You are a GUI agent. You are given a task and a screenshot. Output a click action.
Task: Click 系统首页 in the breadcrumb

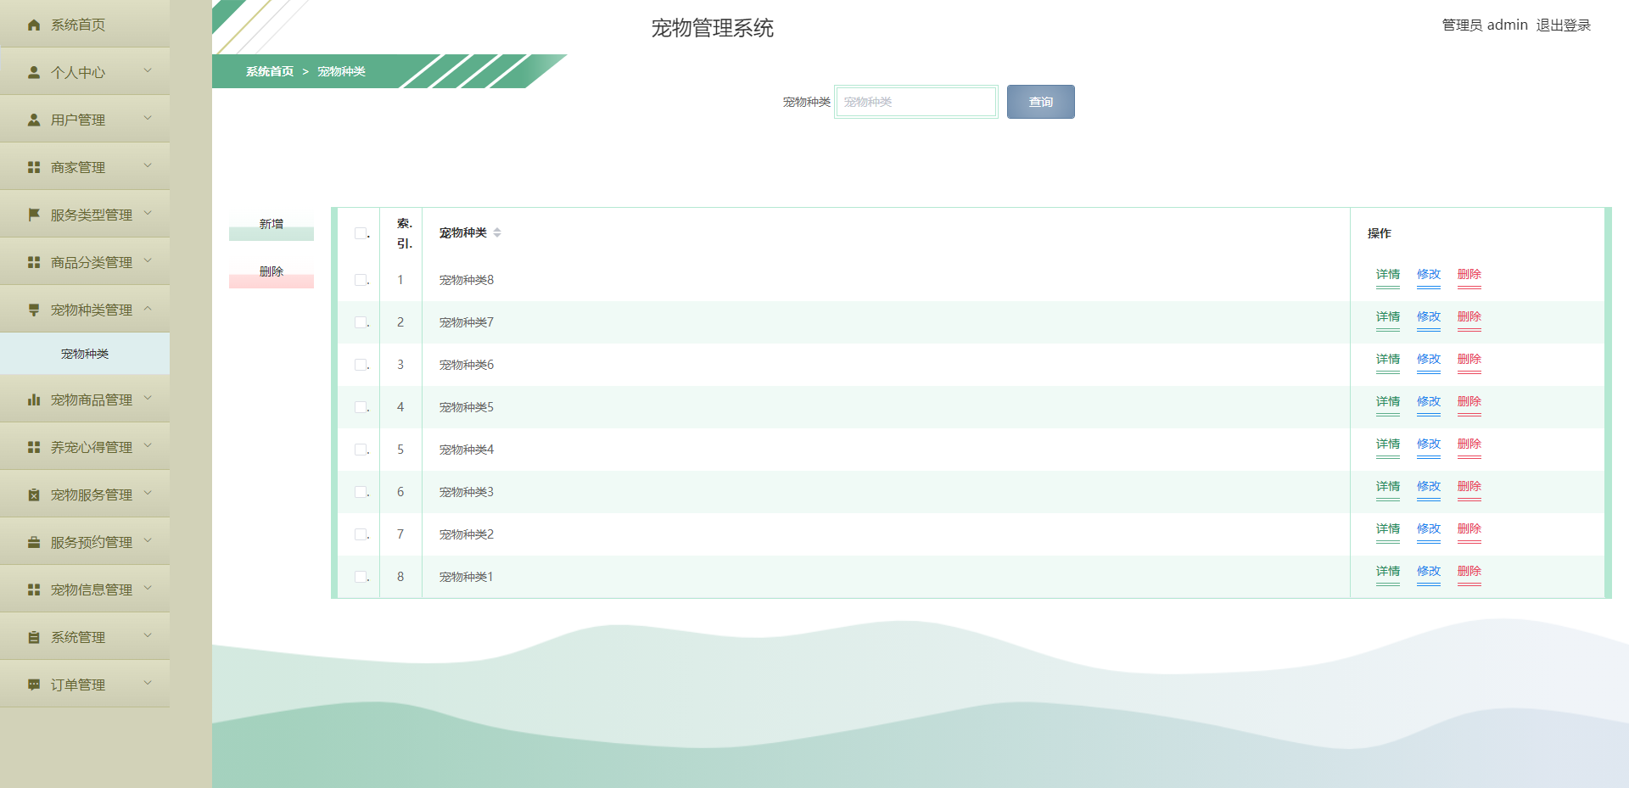(x=267, y=72)
